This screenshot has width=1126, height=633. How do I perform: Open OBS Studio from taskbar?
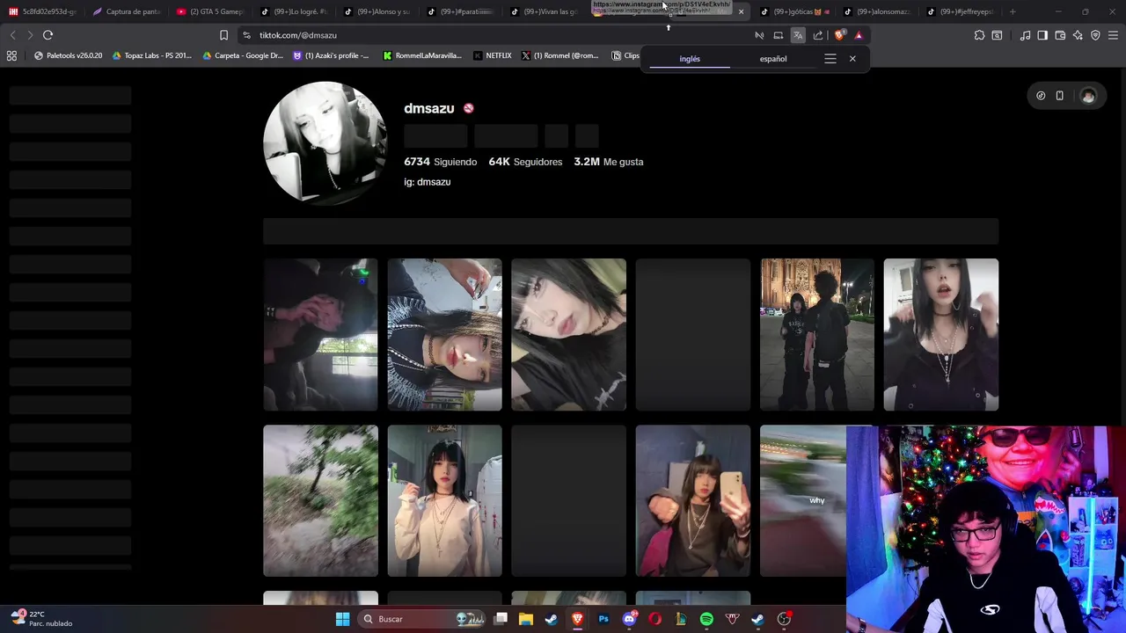[x=784, y=619]
